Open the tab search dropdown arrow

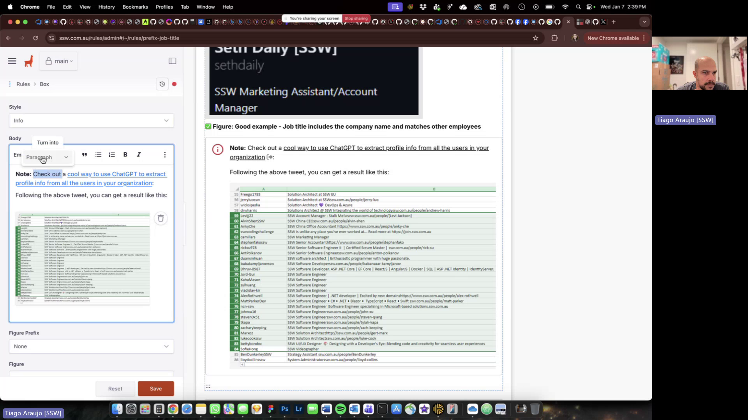(644, 22)
